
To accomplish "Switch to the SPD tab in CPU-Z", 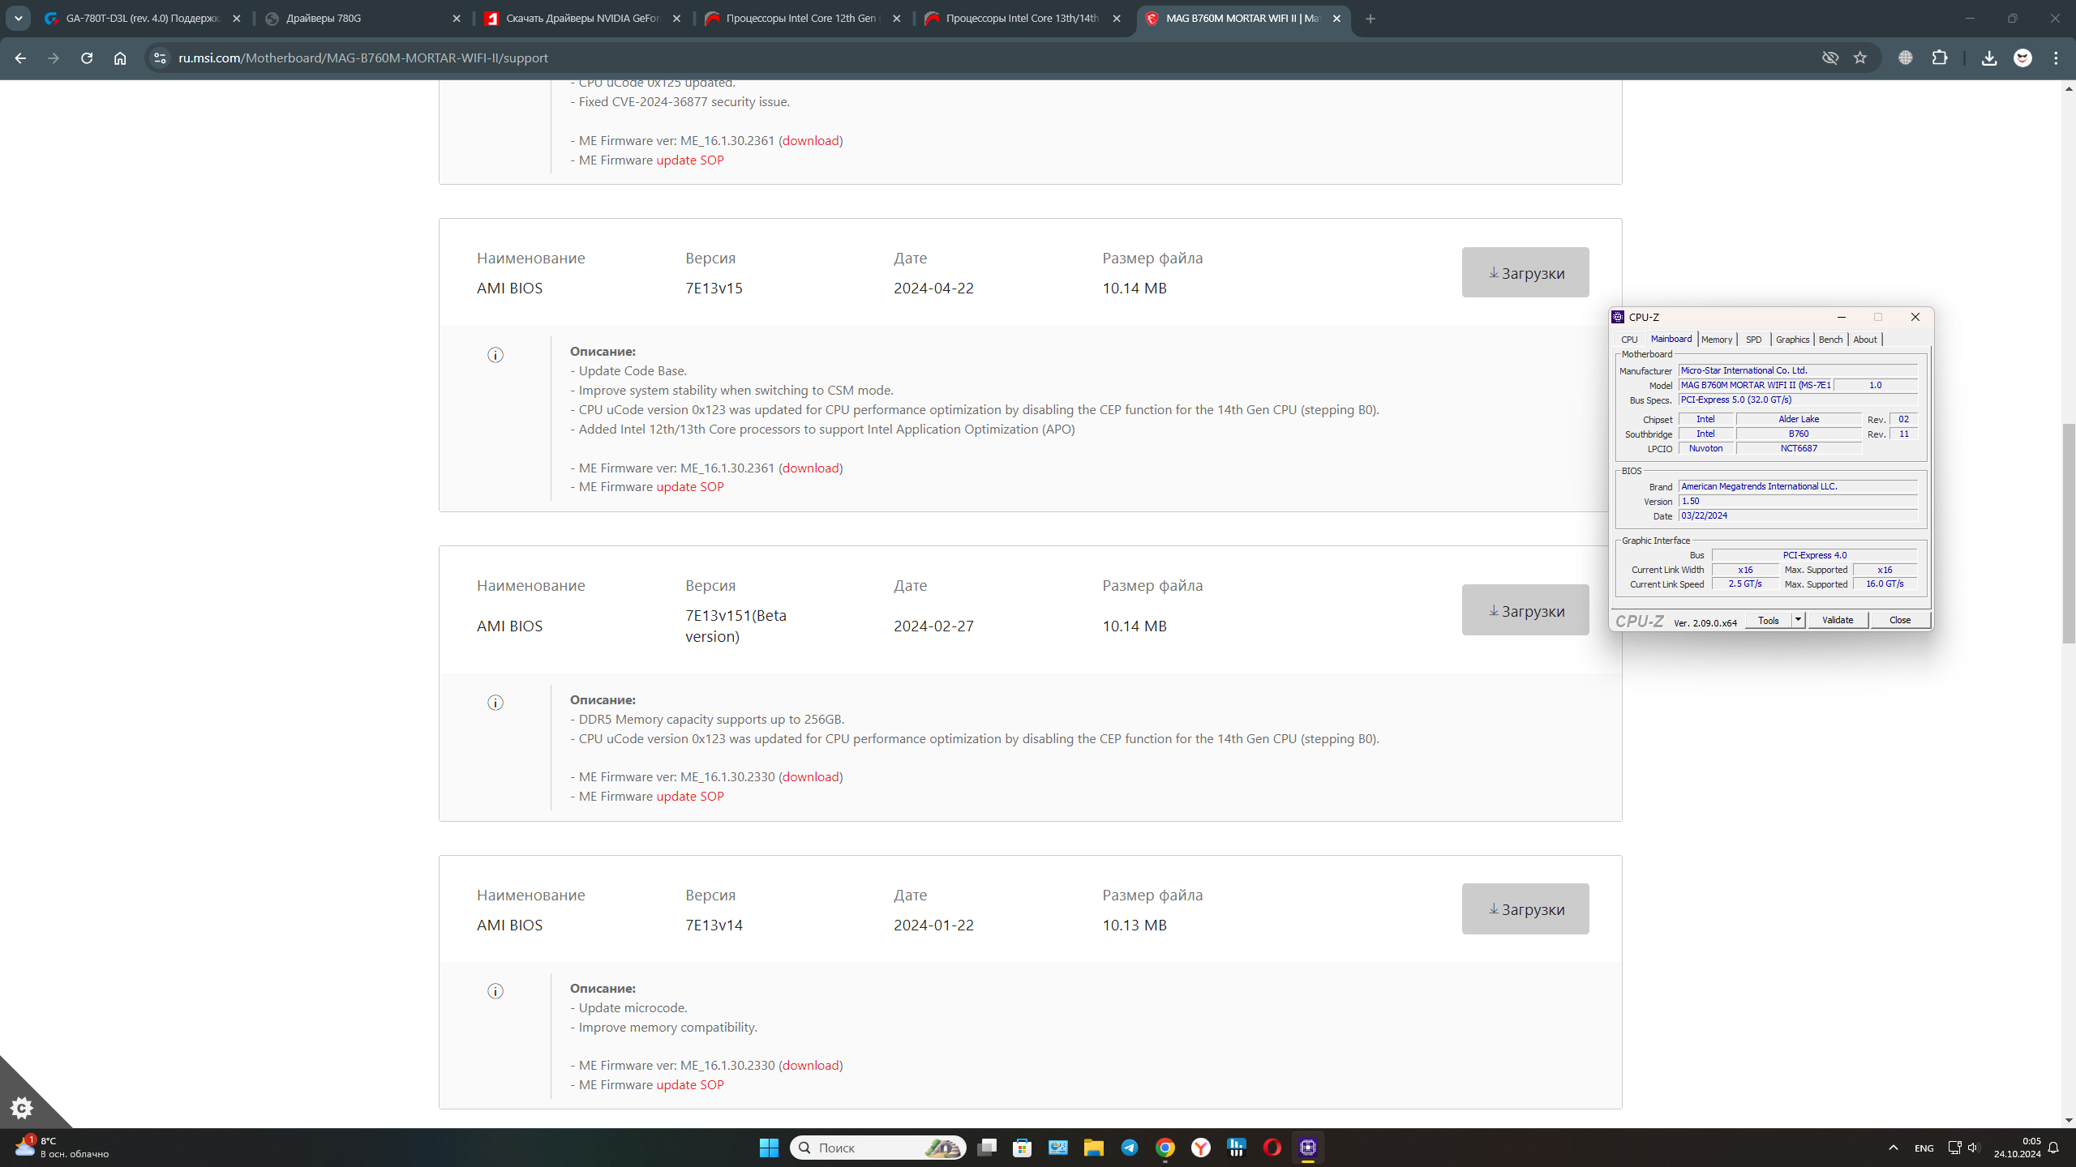I will (1753, 340).
